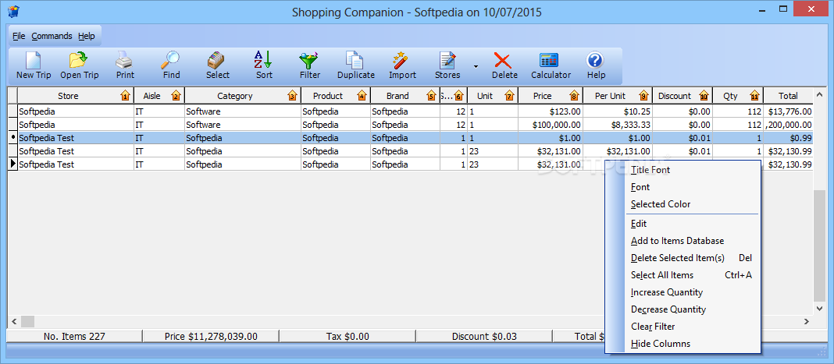Viewport: 834px width, 364px height.
Task: Duplicate the selected item
Action: 356,65
